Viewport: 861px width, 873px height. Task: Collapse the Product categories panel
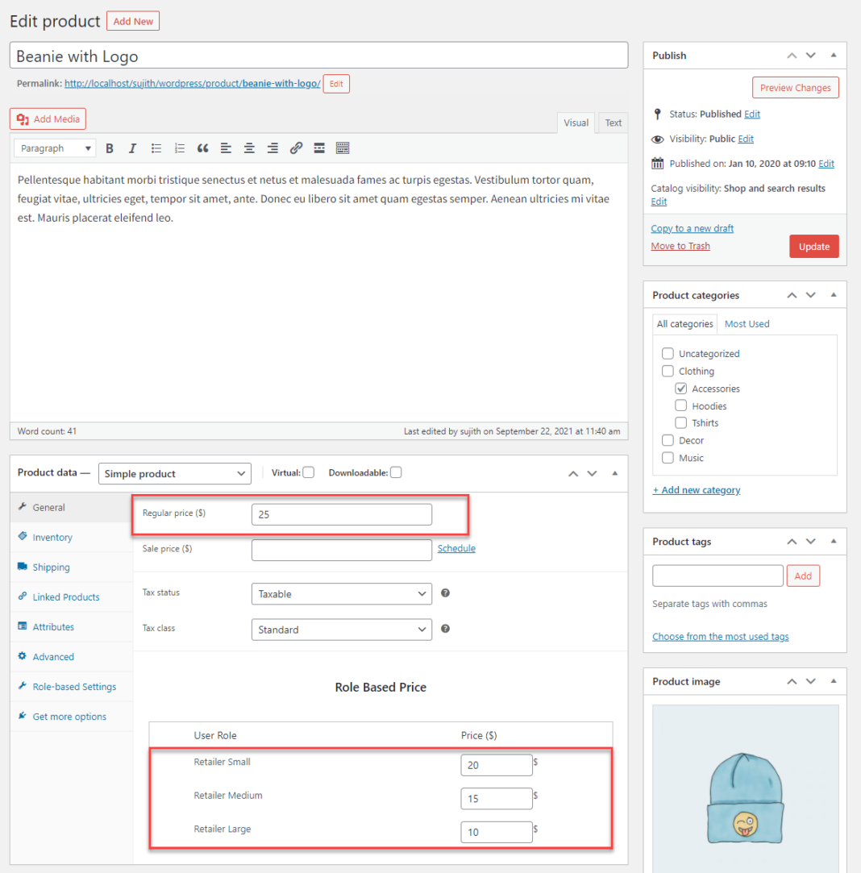[834, 294]
